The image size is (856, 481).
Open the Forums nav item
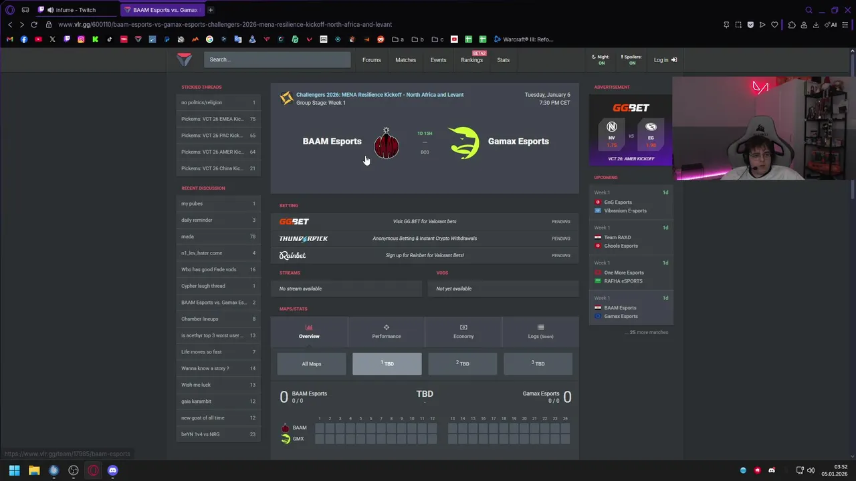372,60
